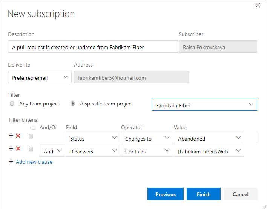Click the plus icon beside Add new clause
The width and height of the screenshot is (267, 209).
tap(11, 162)
